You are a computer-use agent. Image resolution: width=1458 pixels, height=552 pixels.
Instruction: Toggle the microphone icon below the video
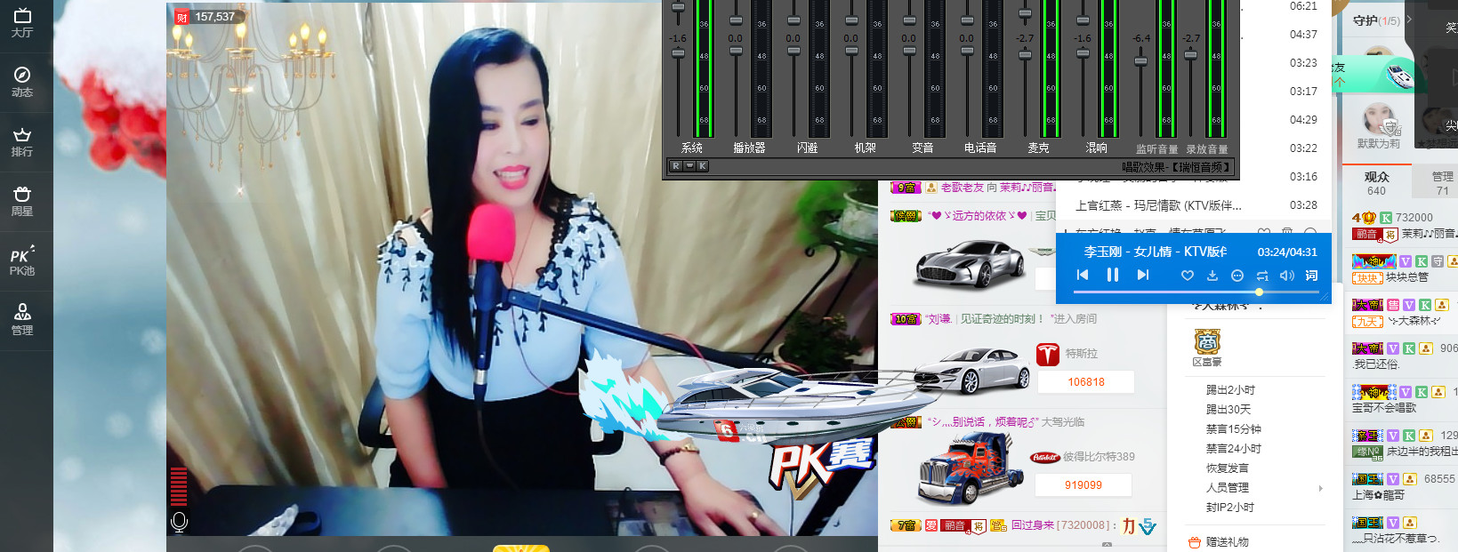click(179, 522)
